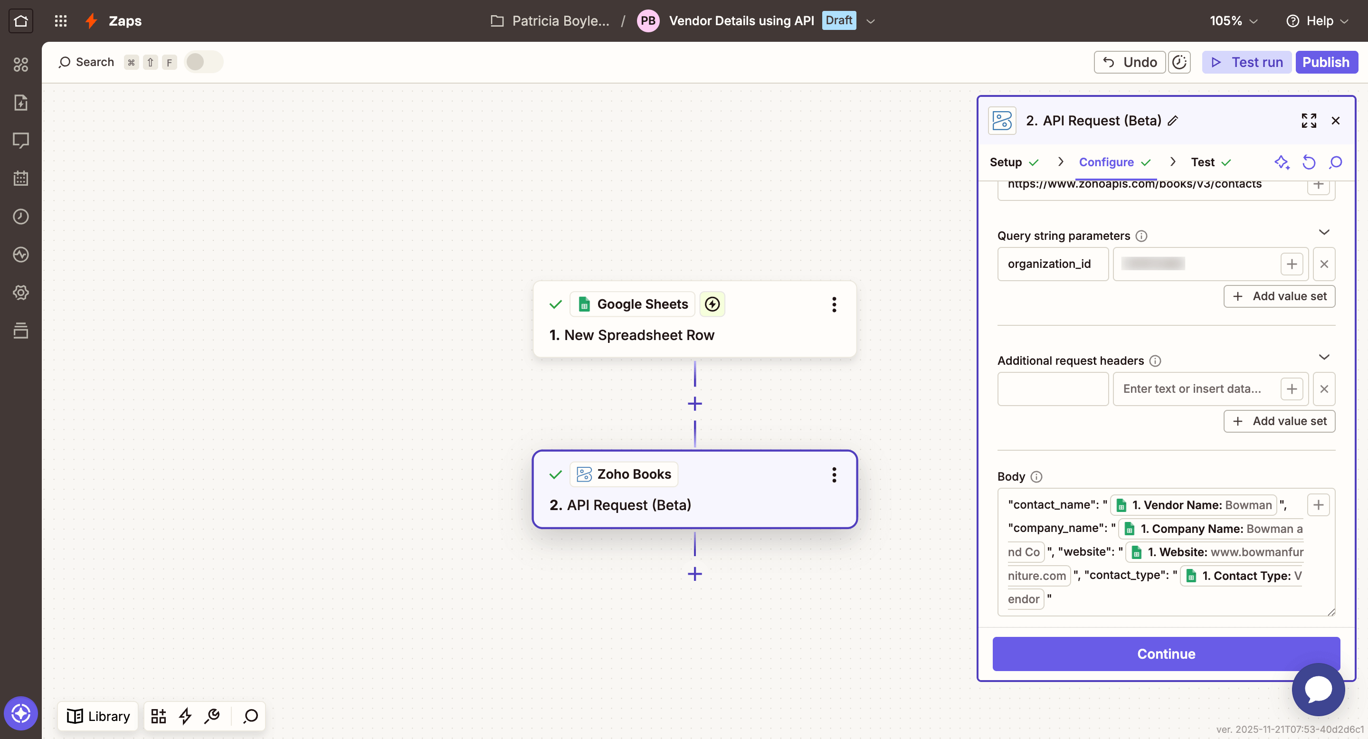The height and width of the screenshot is (739, 1368).
Task: Click the Publish button
Action: (x=1326, y=62)
